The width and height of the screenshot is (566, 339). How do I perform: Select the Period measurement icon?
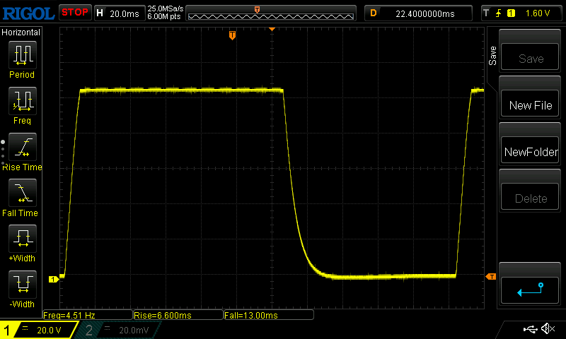23,55
